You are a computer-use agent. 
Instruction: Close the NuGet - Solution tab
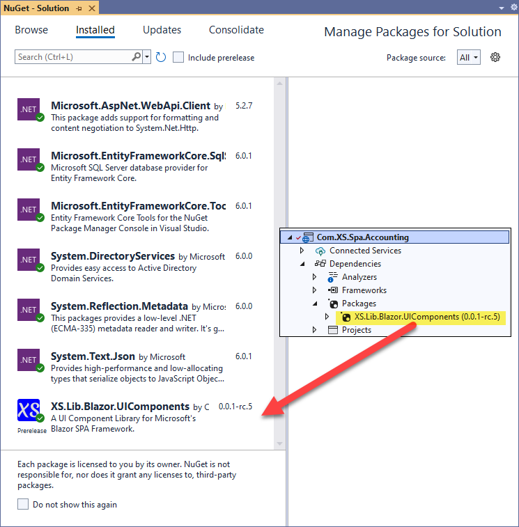(x=91, y=8)
